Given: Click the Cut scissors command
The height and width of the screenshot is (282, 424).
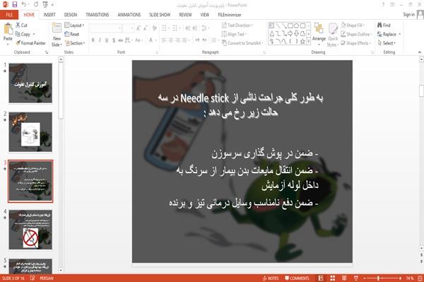Looking at the screenshot, I should pyautogui.click(x=21, y=25).
